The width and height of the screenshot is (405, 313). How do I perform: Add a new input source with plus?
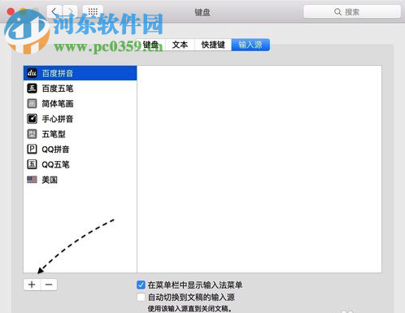coord(32,285)
